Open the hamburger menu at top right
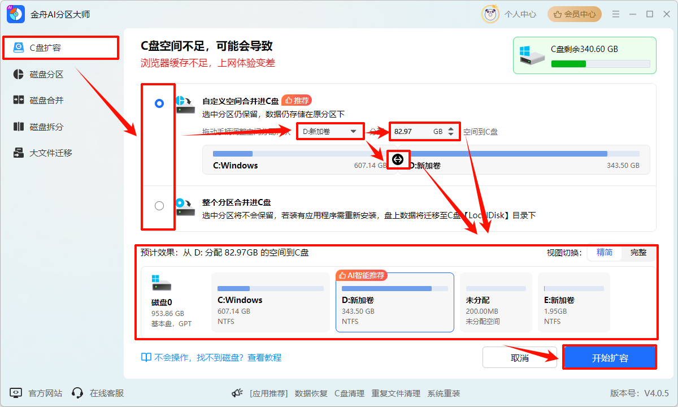678x407 pixels. point(615,14)
